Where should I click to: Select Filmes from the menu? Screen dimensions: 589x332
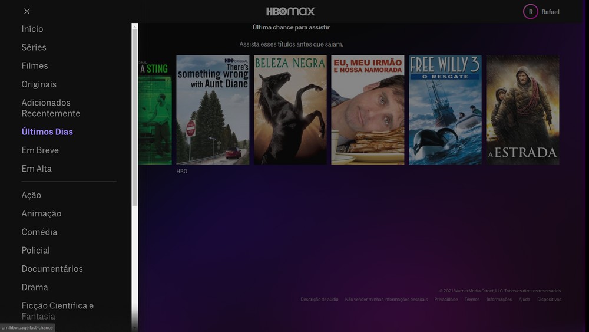[x=35, y=65]
